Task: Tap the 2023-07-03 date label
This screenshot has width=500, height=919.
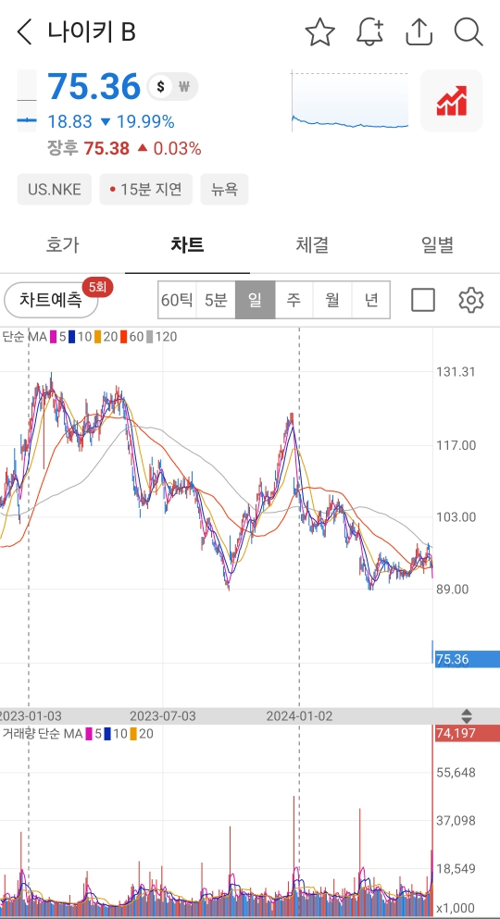Action: [163, 716]
